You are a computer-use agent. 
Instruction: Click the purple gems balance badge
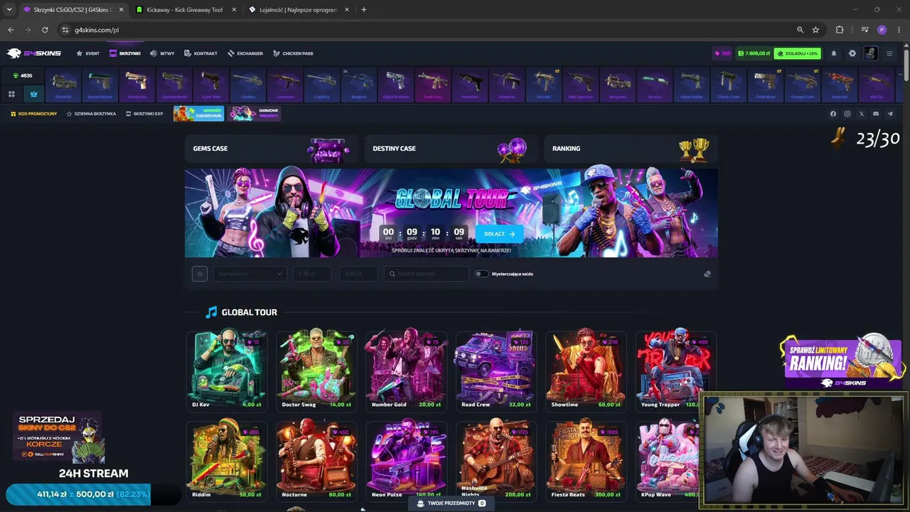point(722,53)
